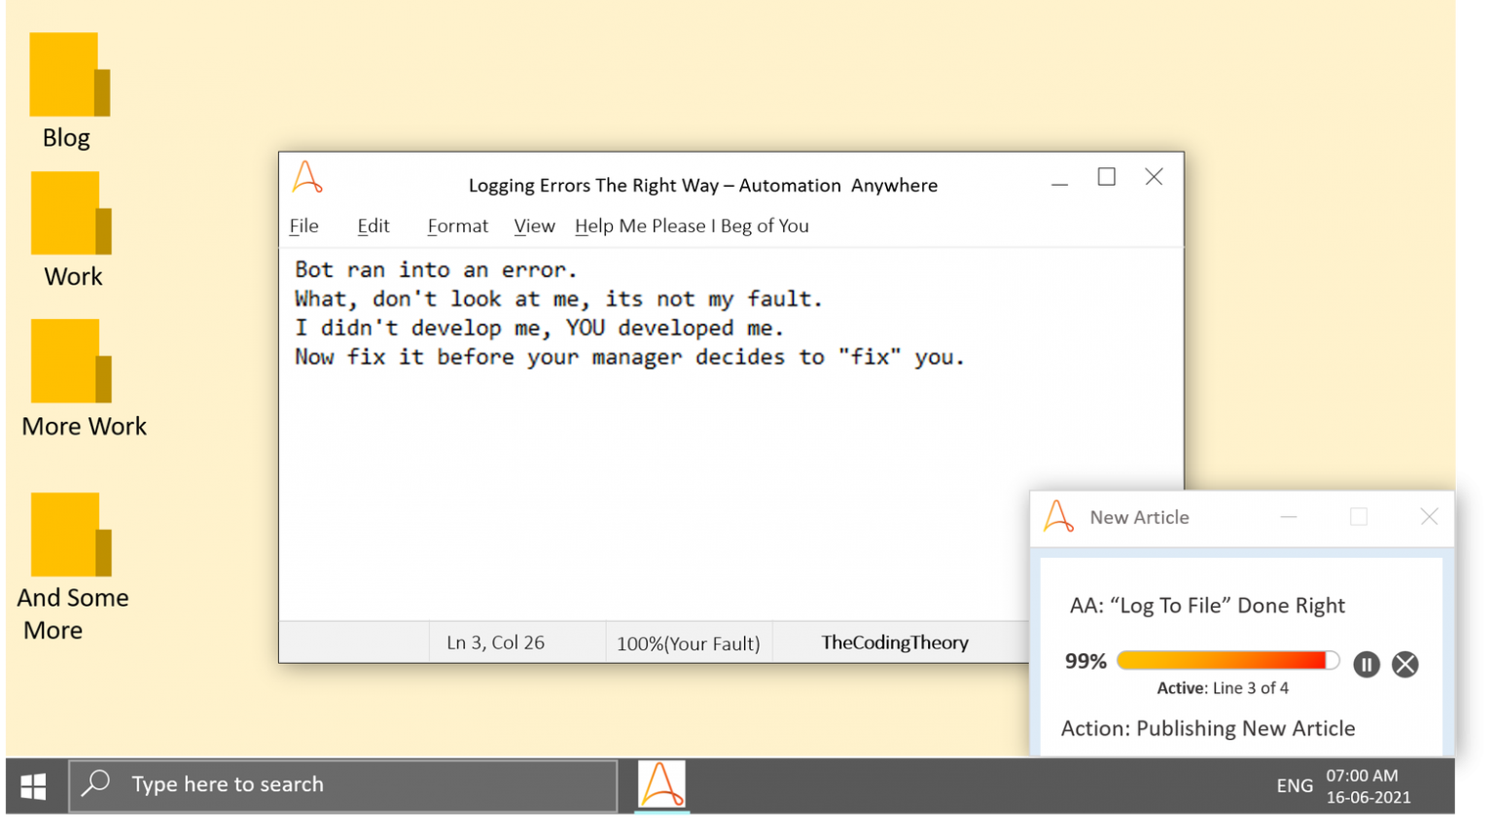Screen dimensions: 1494x837
Task: Open the Format menu
Action: pos(457,226)
